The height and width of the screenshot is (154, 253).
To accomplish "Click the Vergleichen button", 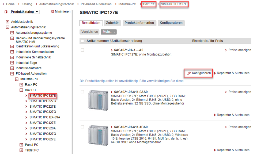I will (89, 32).
